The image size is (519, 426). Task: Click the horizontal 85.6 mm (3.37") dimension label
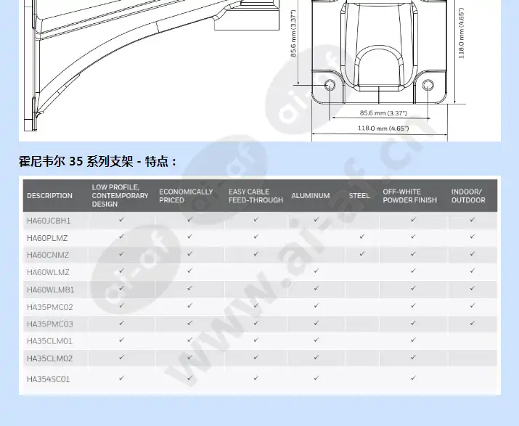coord(383,113)
